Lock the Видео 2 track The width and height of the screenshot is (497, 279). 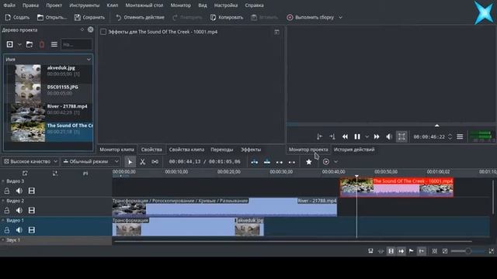click(x=7, y=210)
